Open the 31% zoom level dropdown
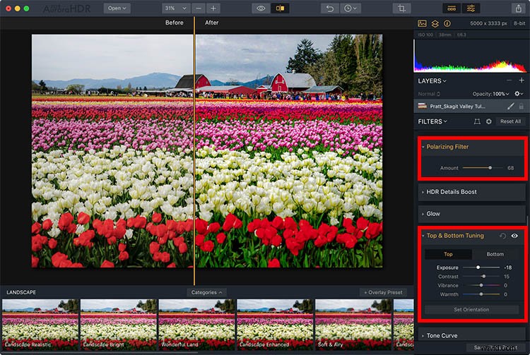Screen dimensions: 530x355 coord(176,8)
